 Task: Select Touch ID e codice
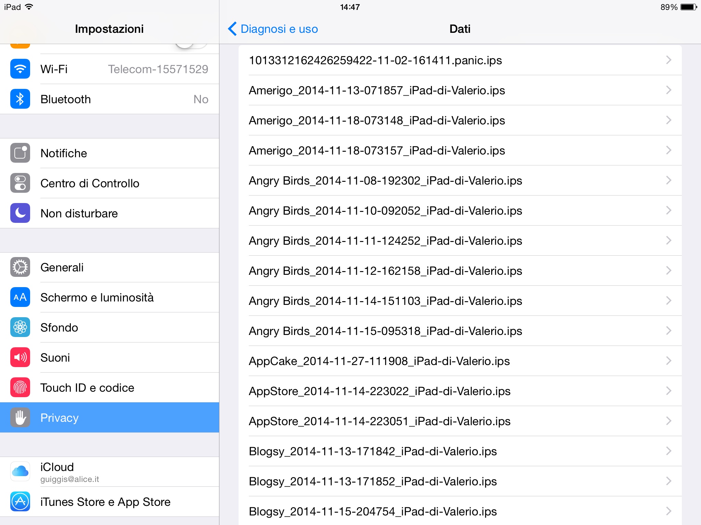[110, 388]
